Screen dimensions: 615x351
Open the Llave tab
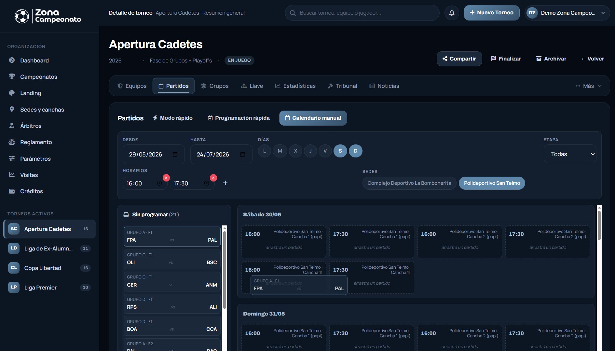coord(252,86)
